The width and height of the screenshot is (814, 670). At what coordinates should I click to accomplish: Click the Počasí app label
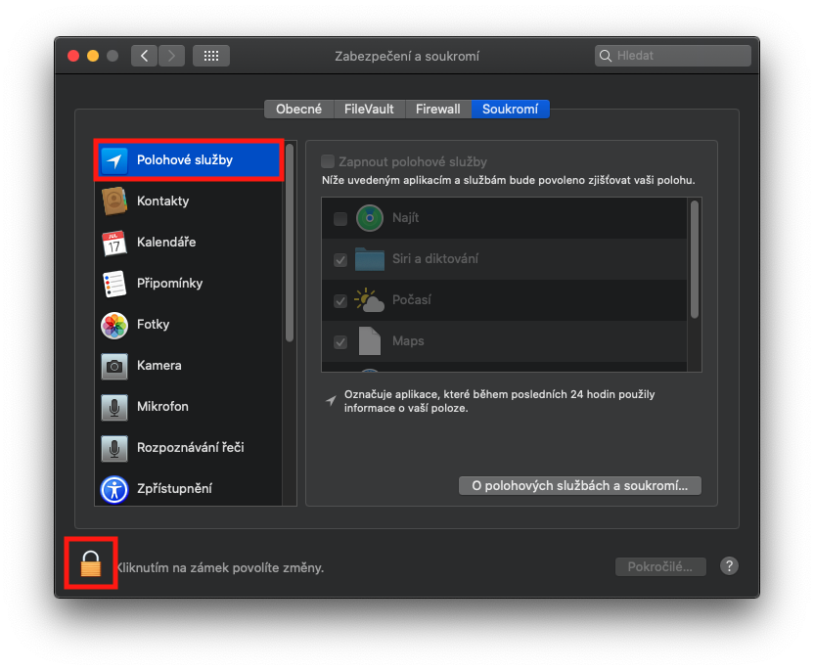[412, 300]
